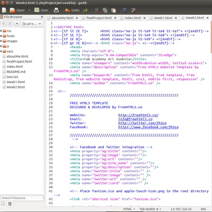Screen dimensions: 212x212
Task: Expand the fonts folder
Action: 1,36
